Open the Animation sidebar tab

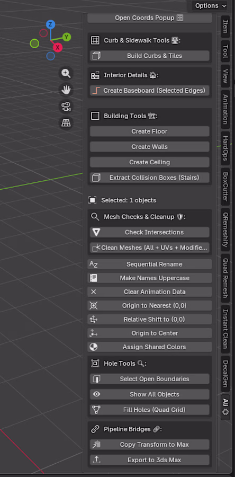pos(225,109)
